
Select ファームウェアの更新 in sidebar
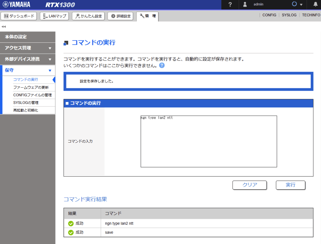click(x=31, y=87)
